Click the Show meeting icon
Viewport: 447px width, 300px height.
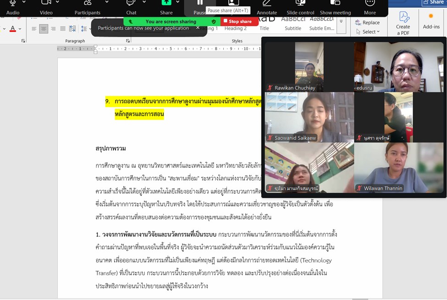click(x=335, y=4)
